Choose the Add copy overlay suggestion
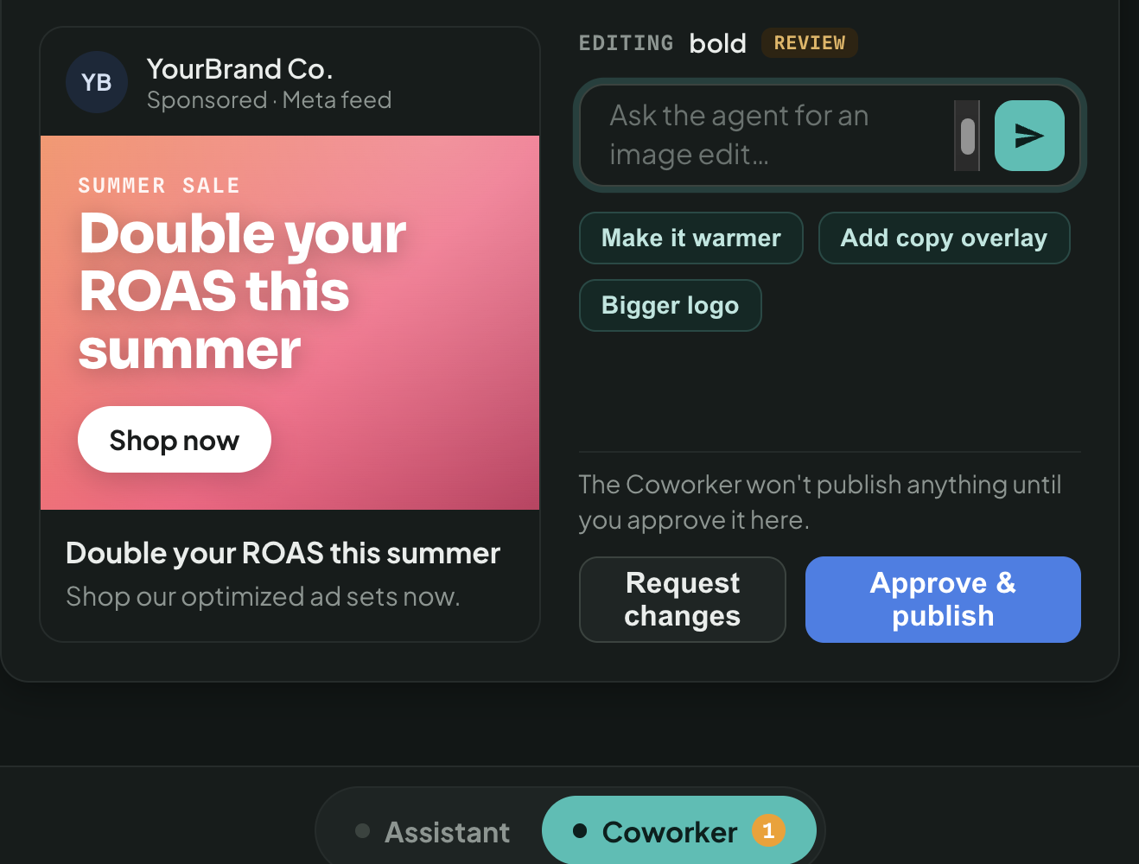This screenshot has height=864, width=1139. point(944,238)
